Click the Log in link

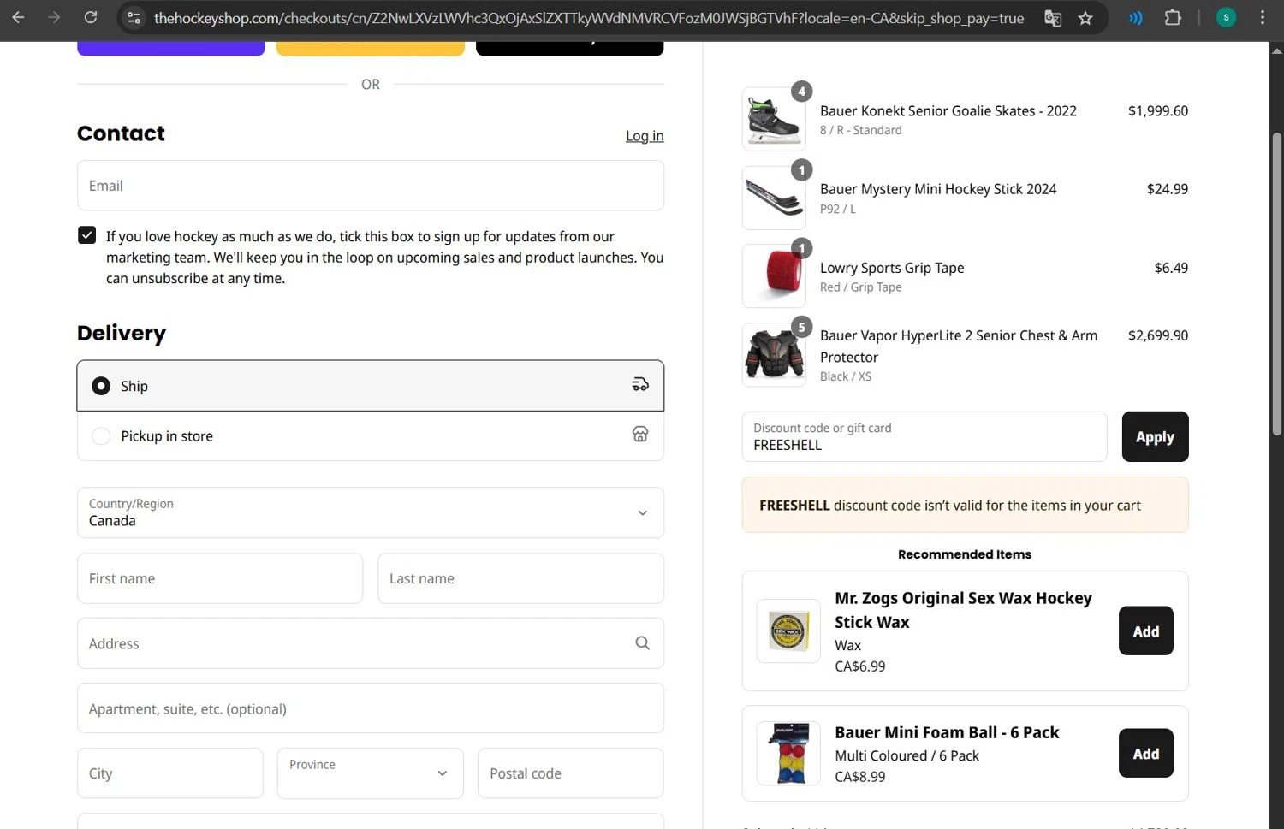645,136
